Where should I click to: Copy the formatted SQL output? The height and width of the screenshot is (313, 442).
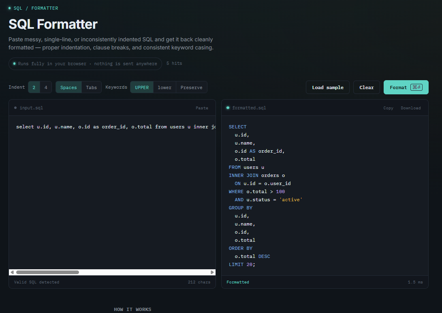click(x=388, y=108)
